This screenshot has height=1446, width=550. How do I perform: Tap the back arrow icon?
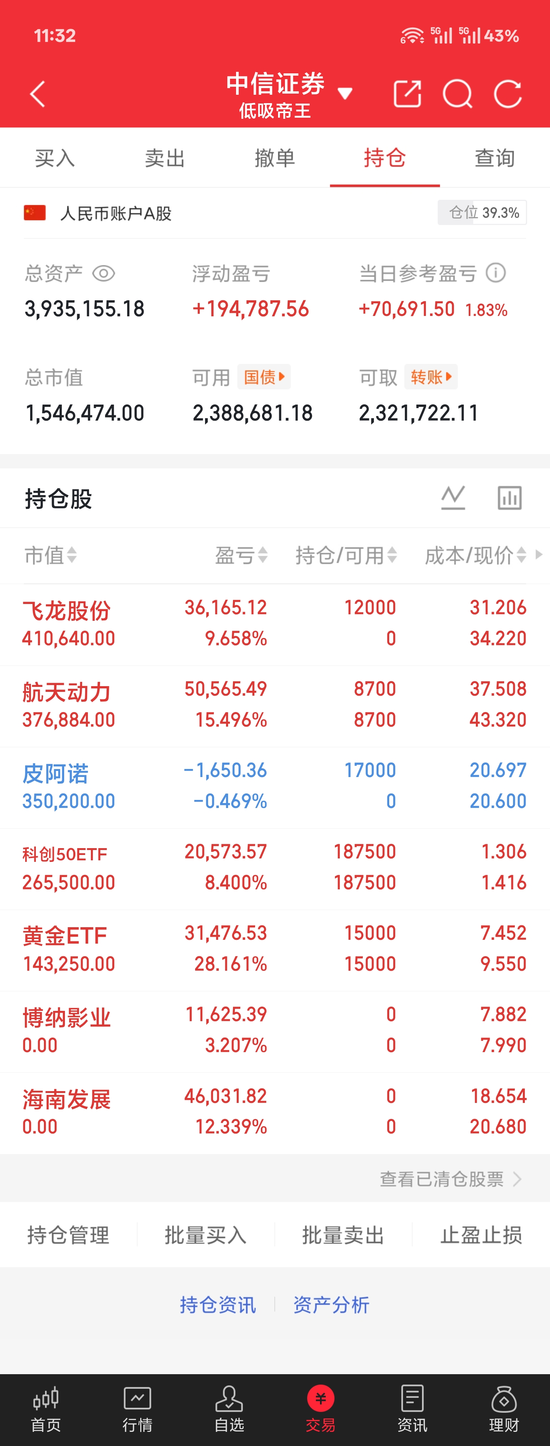point(37,94)
